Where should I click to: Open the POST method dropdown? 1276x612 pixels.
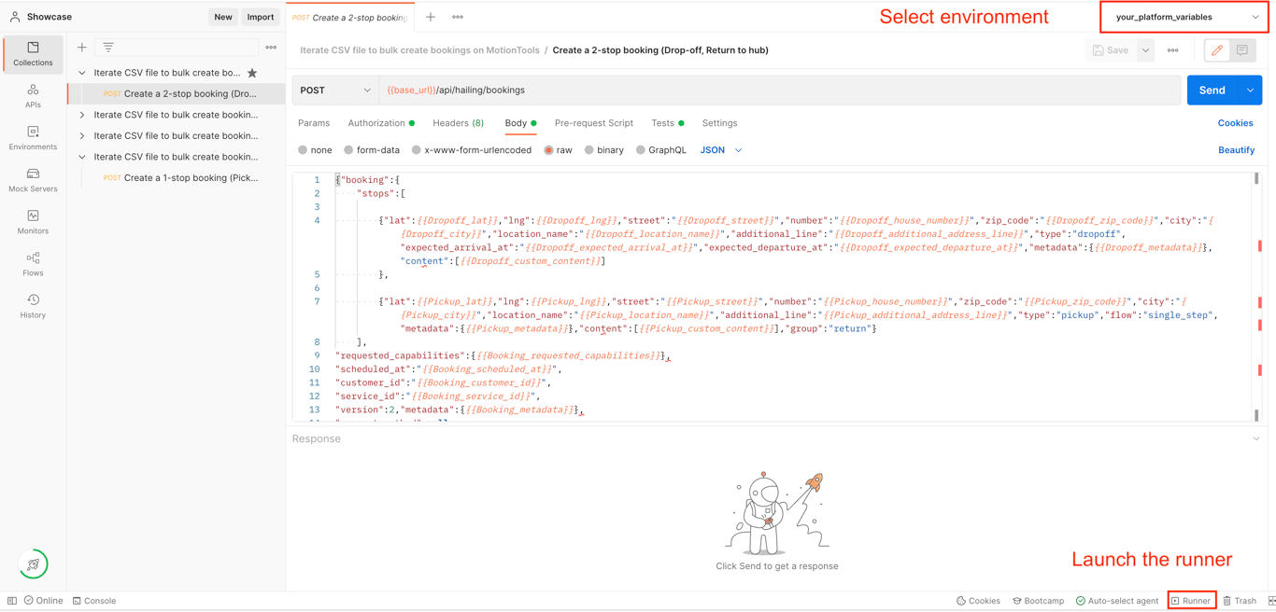tap(335, 90)
